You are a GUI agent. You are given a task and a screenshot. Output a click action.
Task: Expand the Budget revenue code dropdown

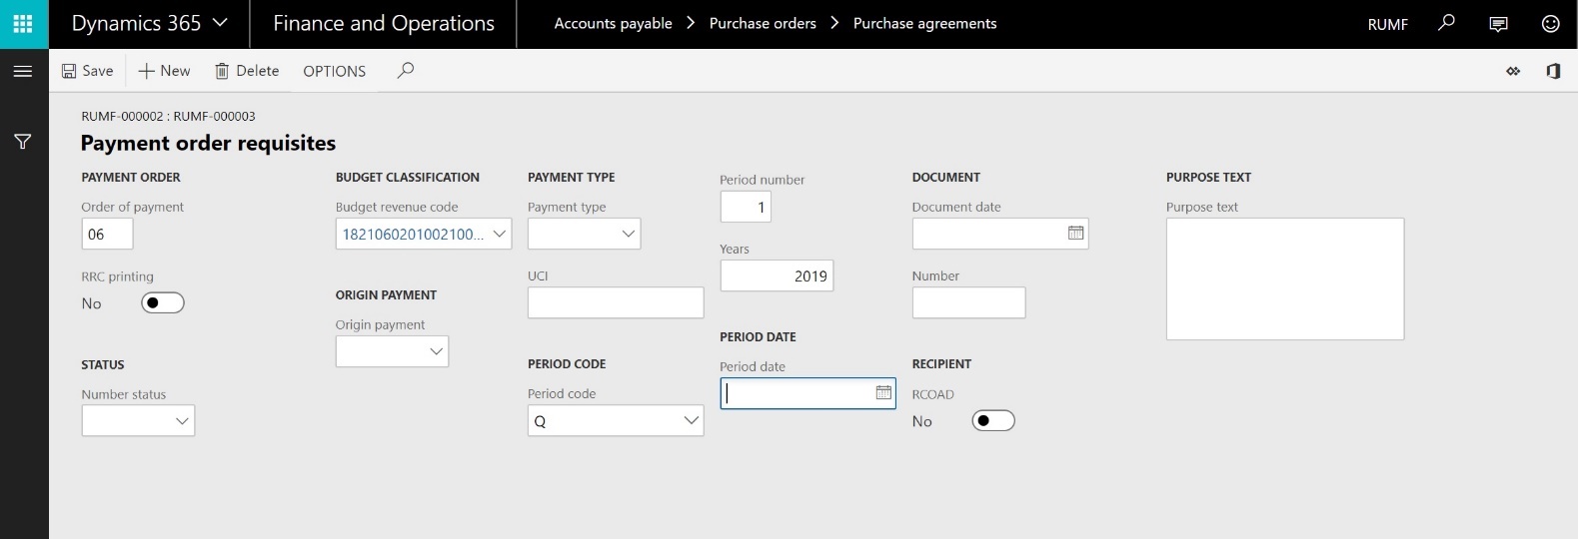coord(500,234)
